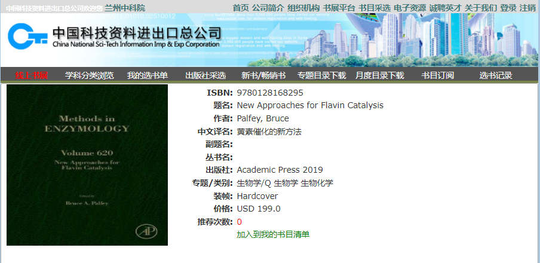Click the recommendation count 0
The width and height of the screenshot is (540, 263).
[x=240, y=222]
